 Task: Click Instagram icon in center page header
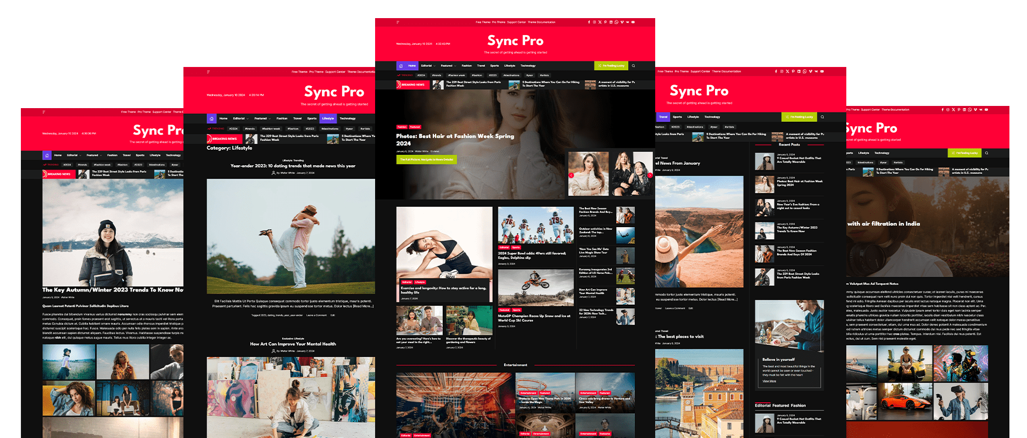pyautogui.click(x=594, y=22)
